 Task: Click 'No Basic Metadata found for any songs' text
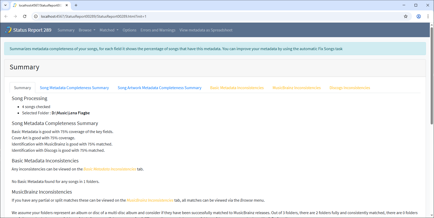point(56,182)
